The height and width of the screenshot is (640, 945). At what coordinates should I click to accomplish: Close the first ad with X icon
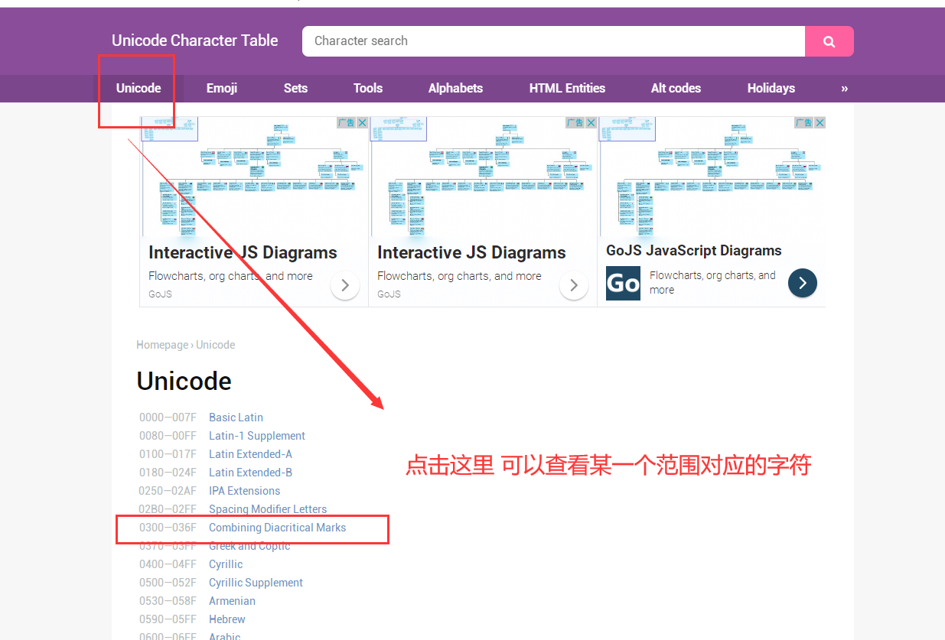362,123
